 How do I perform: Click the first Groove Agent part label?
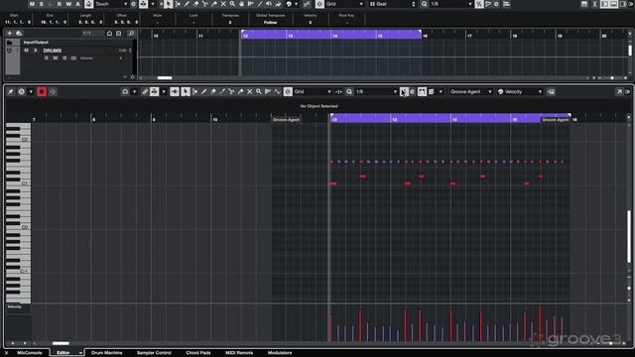[x=286, y=120]
